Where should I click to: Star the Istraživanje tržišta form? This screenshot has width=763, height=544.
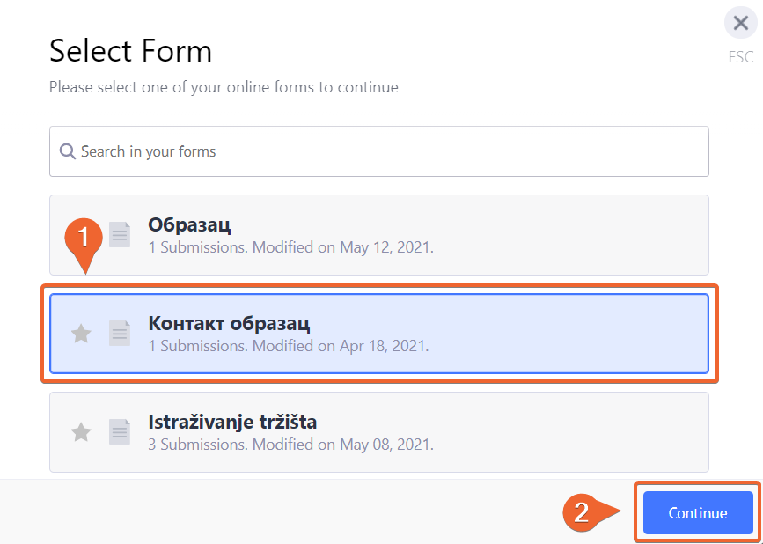[81, 432]
